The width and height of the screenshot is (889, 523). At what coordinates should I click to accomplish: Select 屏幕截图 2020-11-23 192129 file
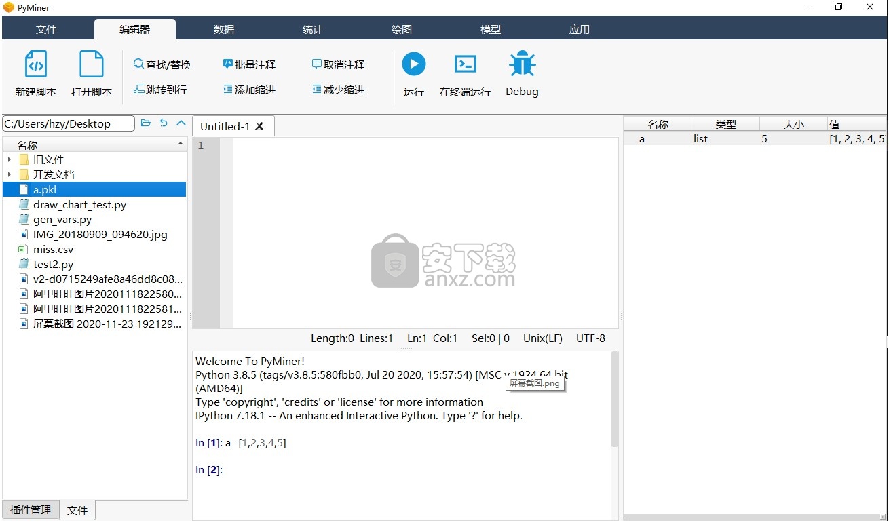coord(108,324)
